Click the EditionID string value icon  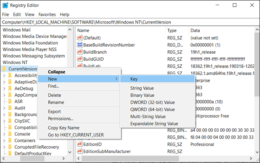[80, 144]
